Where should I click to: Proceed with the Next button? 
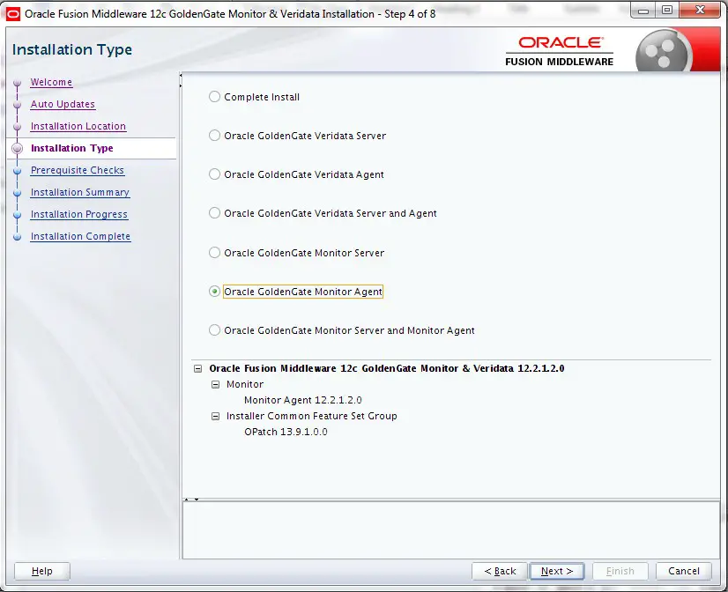(x=557, y=571)
